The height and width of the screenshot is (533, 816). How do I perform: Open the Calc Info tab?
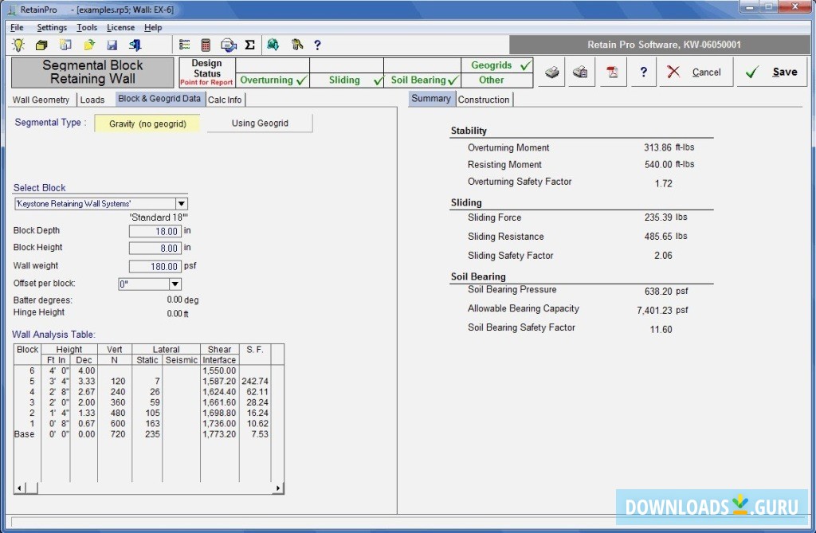pyautogui.click(x=225, y=100)
